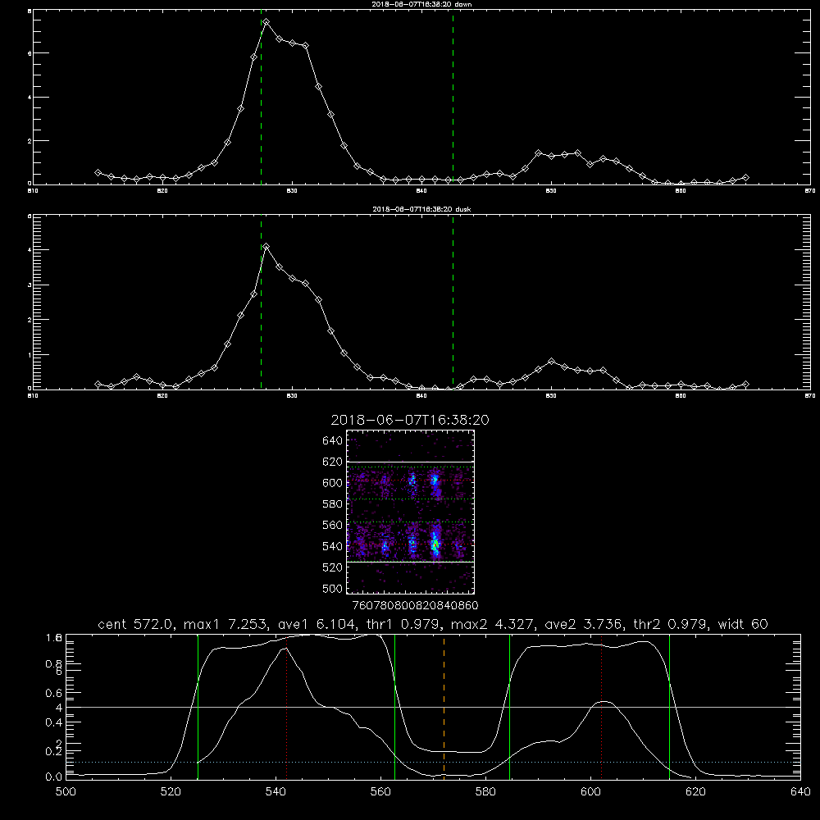Click the "0.4" label on bottom plot y-axis
This screenshot has height=820, width=820.
coord(53,722)
